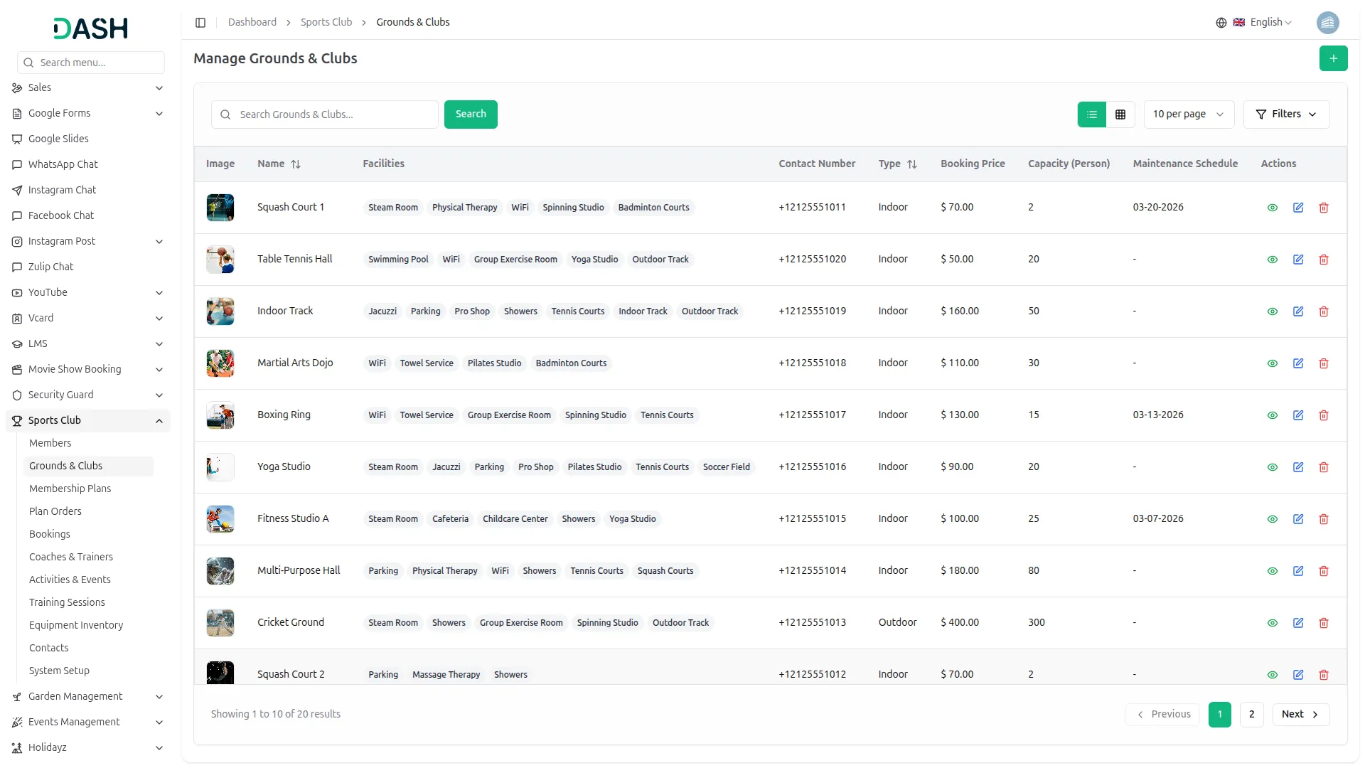Open the user profile avatar
Screen dimensions: 1365x768
(1327, 23)
